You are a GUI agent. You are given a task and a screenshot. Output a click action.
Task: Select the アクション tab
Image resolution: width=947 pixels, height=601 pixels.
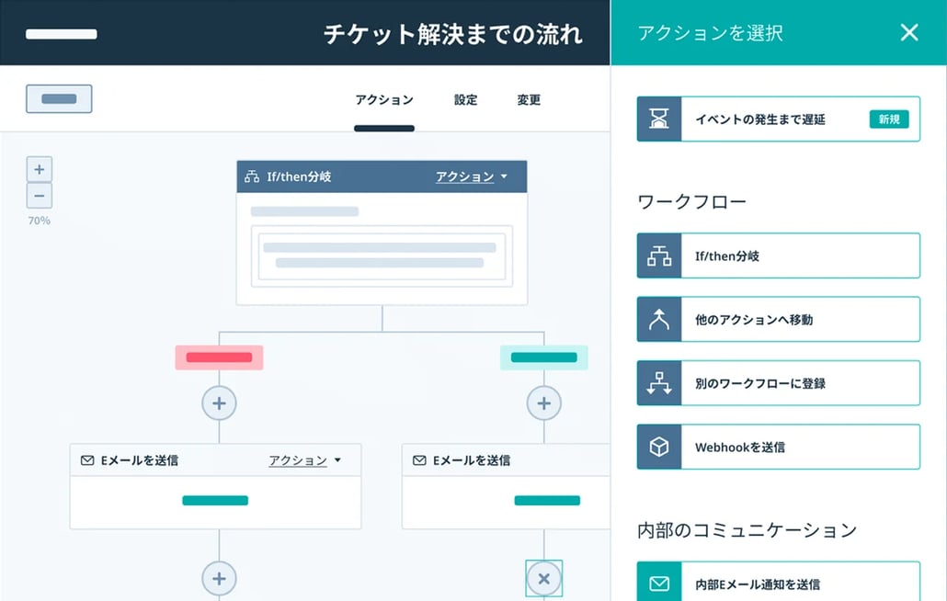tap(384, 100)
